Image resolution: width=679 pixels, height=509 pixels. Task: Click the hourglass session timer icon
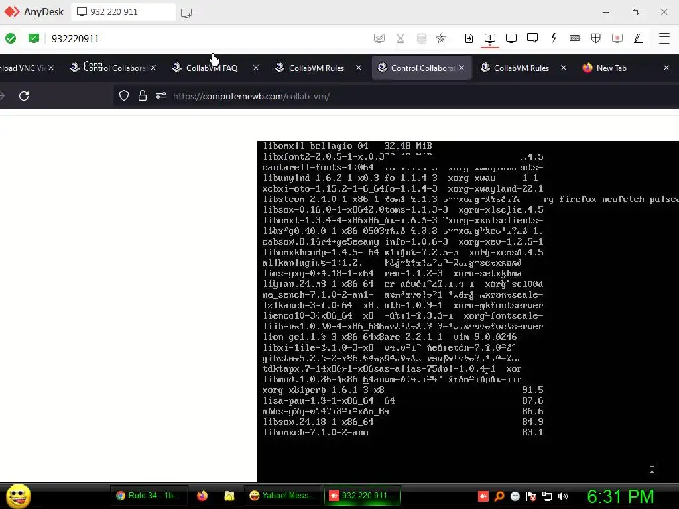(x=401, y=38)
